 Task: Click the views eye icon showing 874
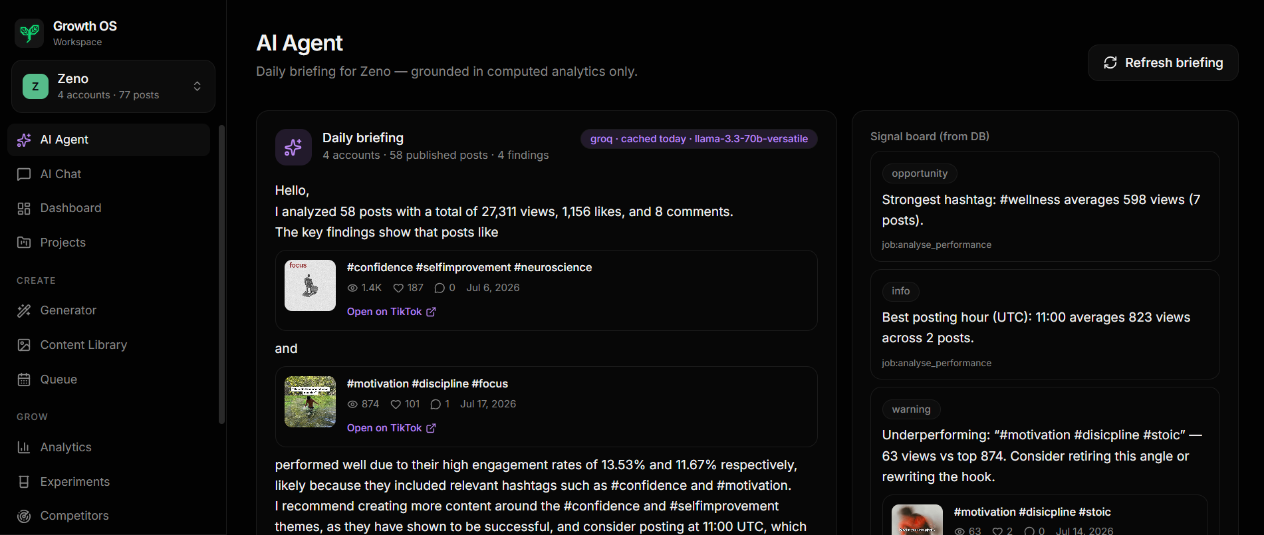point(352,404)
